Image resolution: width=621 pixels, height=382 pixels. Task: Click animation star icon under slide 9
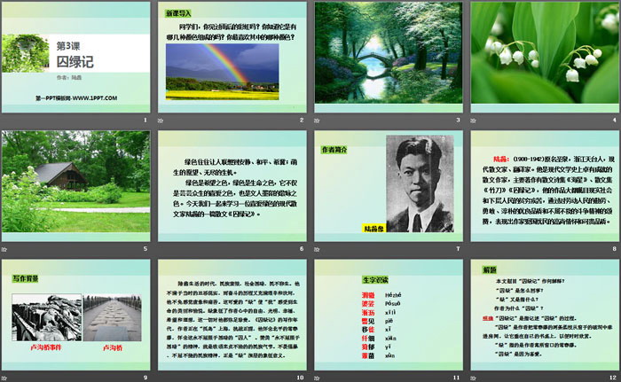tap(4, 378)
